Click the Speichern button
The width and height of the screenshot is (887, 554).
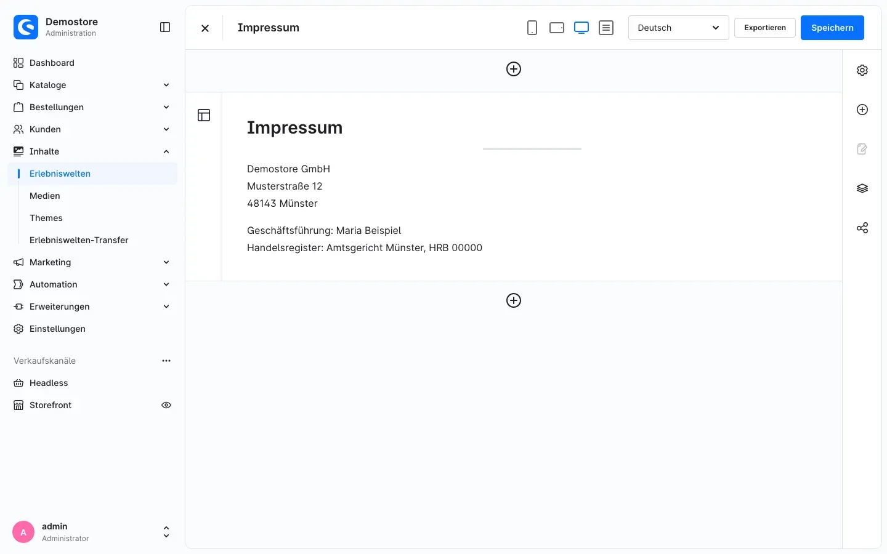click(832, 28)
